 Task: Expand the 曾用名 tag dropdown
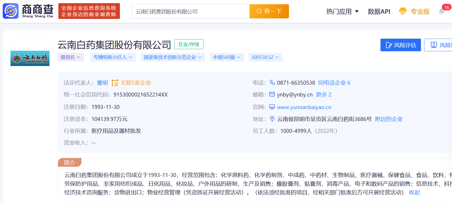coord(71,57)
